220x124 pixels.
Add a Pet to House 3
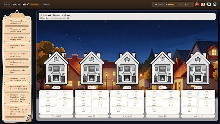(136, 104)
